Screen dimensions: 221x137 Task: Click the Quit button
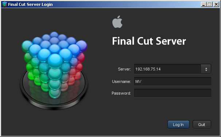(202, 125)
